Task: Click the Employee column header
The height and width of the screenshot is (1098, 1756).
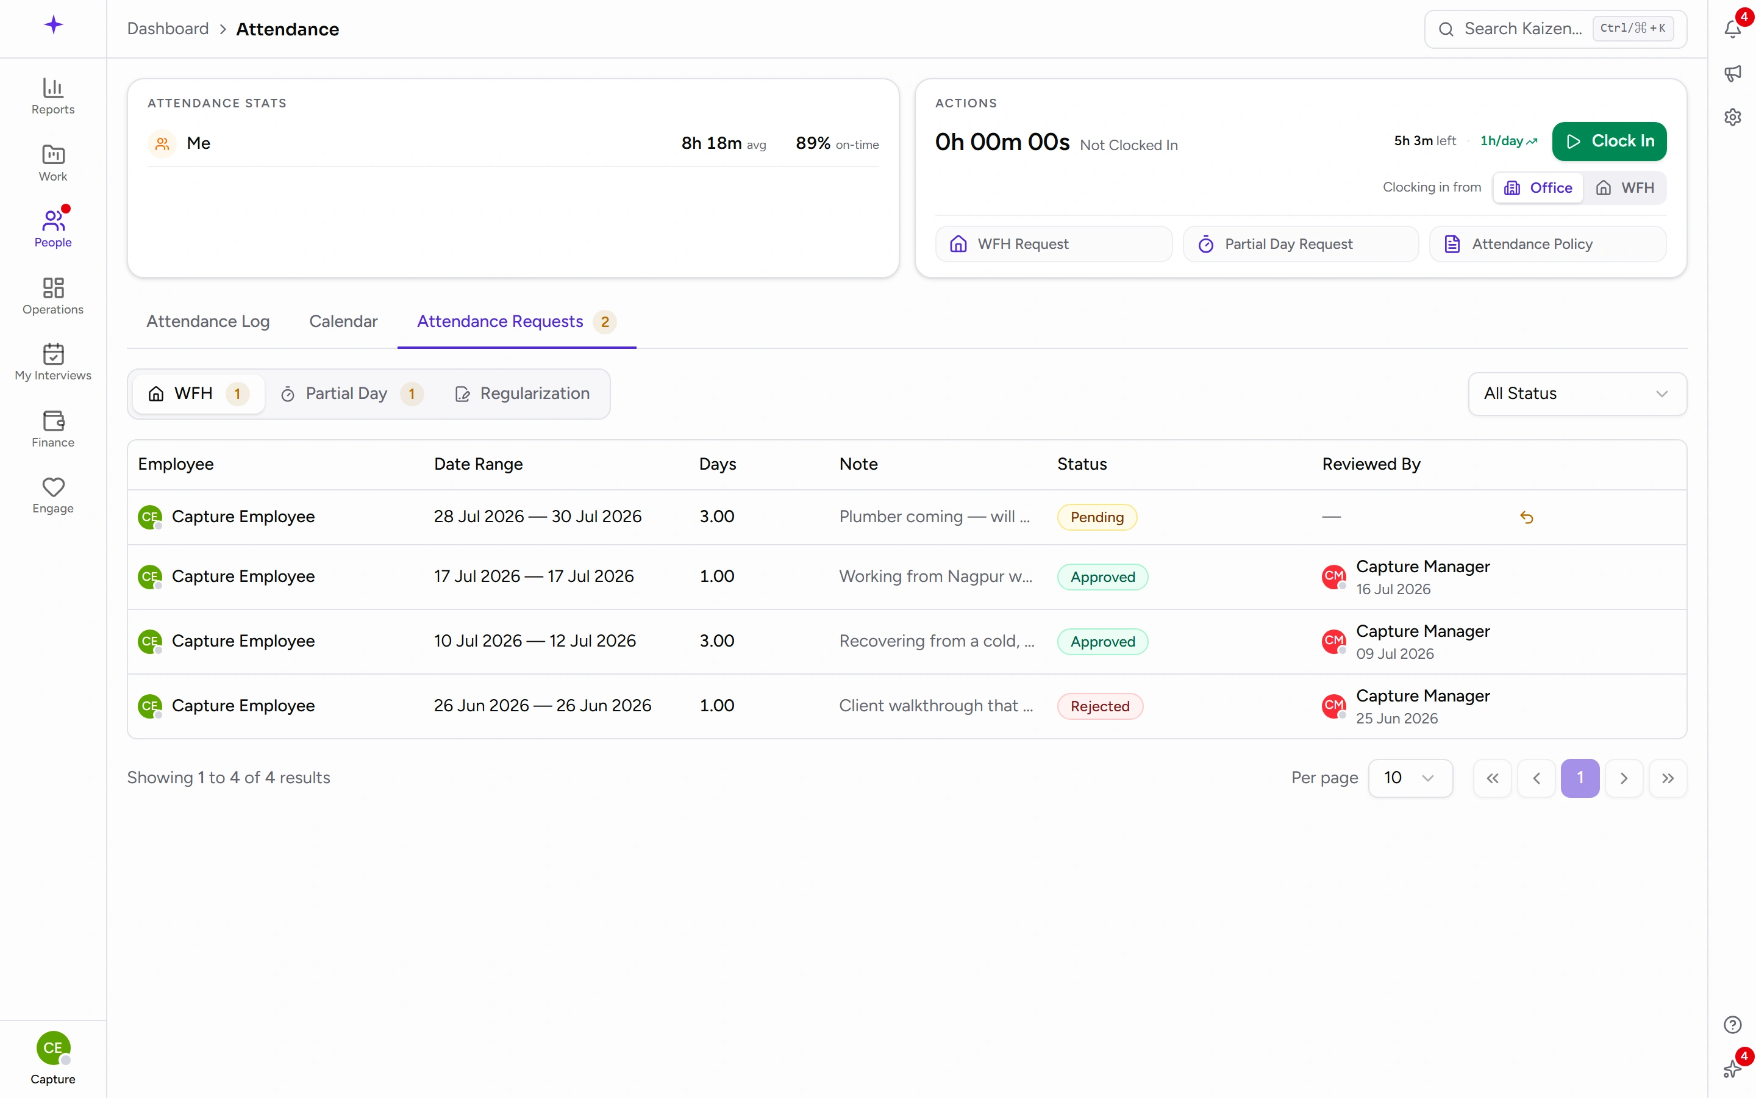Action: 176,464
